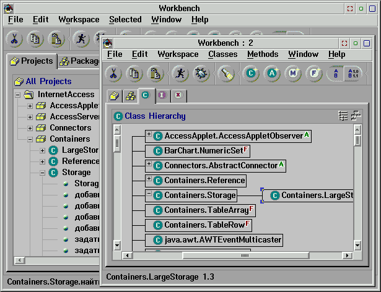The height and width of the screenshot is (292, 381).
Task: Click the flashlight Search toolbar icon
Action: [226, 74]
